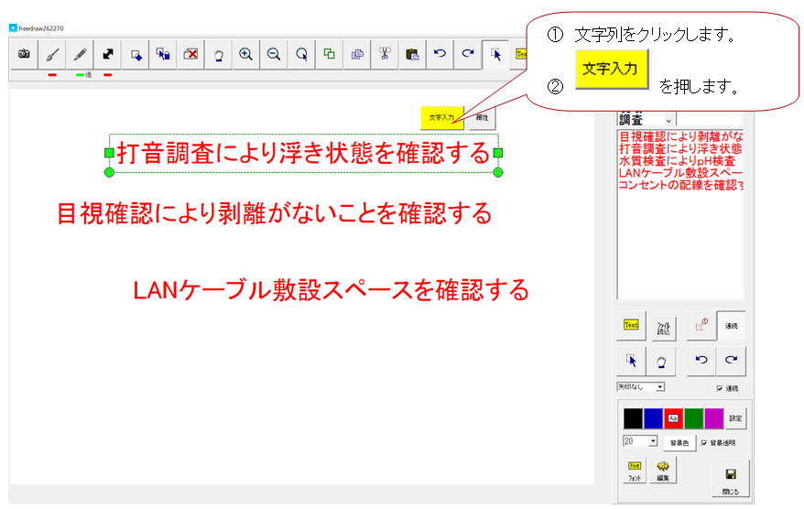Image resolution: width=804 pixels, height=509 pixels.
Task: Expand the 調査 category dropdown
Action: (x=668, y=120)
